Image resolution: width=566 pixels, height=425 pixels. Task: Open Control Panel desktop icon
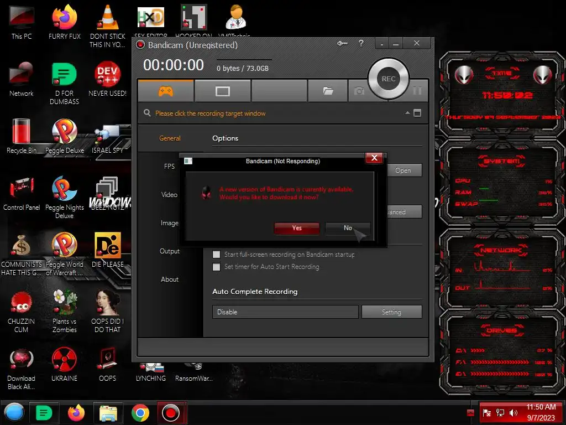tap(22, 193)
